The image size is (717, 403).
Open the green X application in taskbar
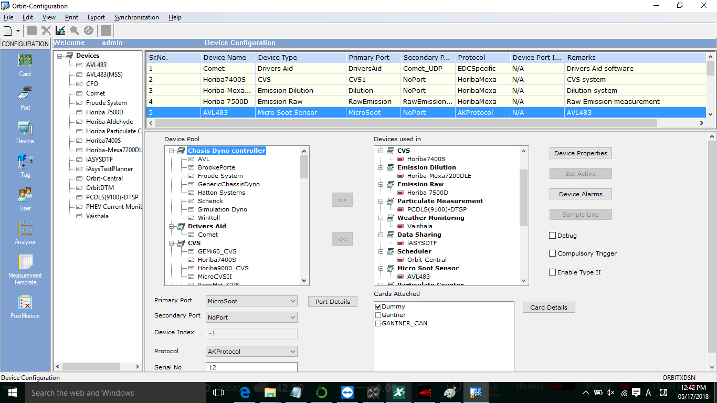[398, 393]
